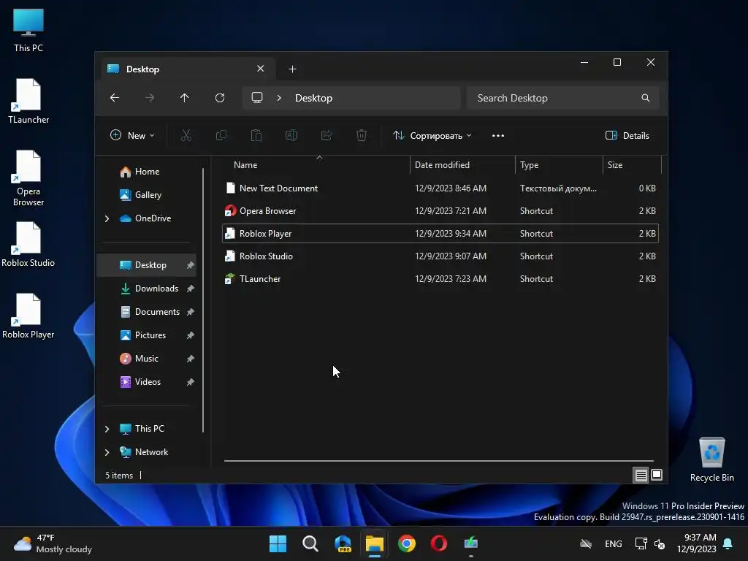
Task: Open weather widget showing Mostly cloudy
Action: 53,543
